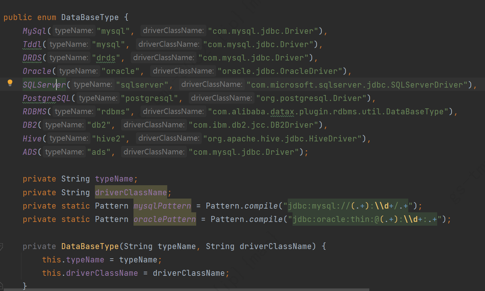Select the oraclePattern identifier
This screenshot has width=485, height=291.
[165, 219]
